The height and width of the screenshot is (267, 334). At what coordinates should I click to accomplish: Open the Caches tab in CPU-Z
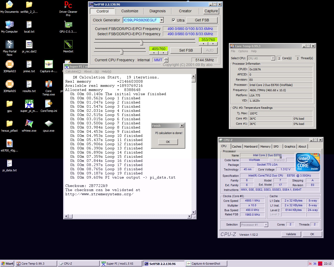[237, 147]
